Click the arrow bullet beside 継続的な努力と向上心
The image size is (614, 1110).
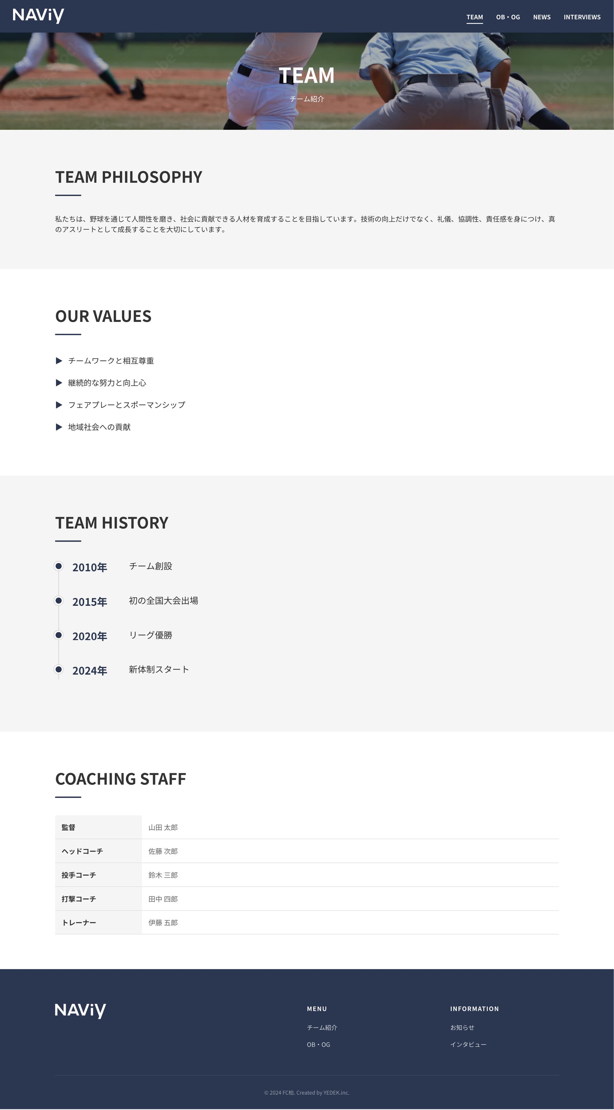pyautogui.click(x=59, y=383)
